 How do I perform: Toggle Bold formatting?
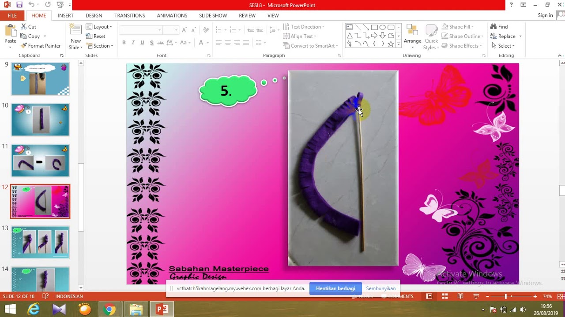click(124, 43)
